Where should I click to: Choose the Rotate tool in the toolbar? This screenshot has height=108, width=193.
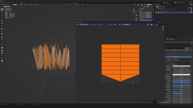[2, 18]
